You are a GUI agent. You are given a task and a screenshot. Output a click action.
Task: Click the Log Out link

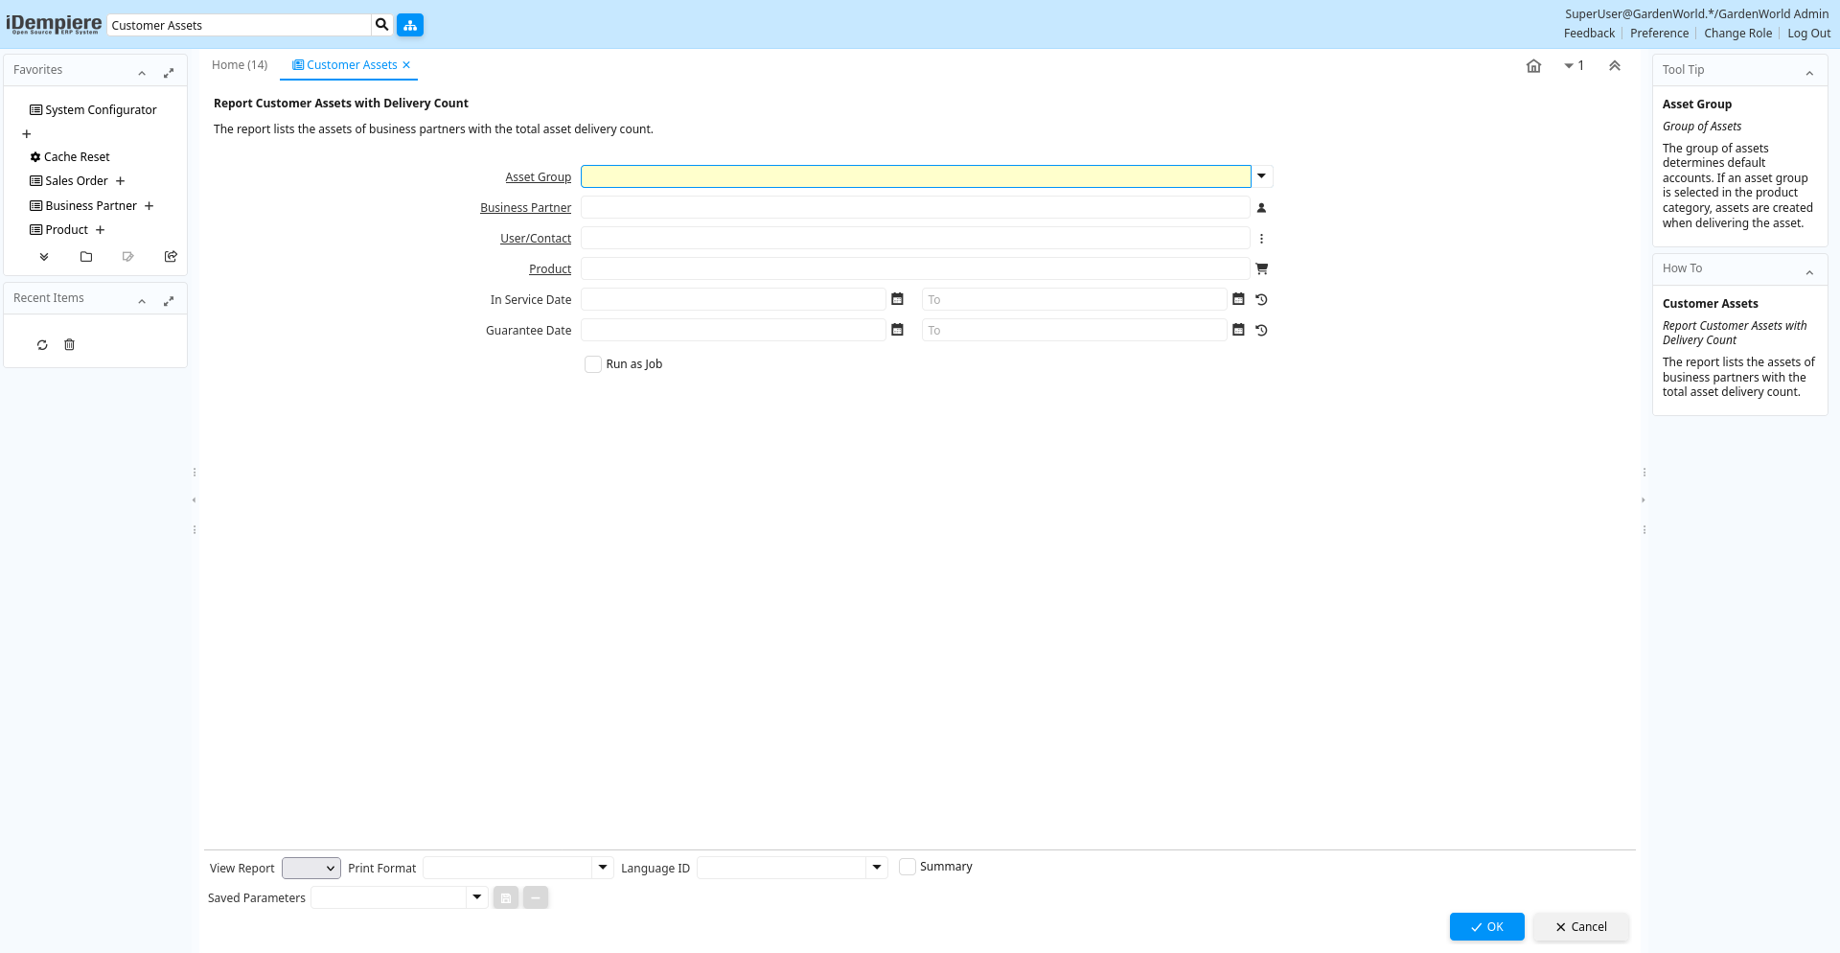[x=1808, y=34]
